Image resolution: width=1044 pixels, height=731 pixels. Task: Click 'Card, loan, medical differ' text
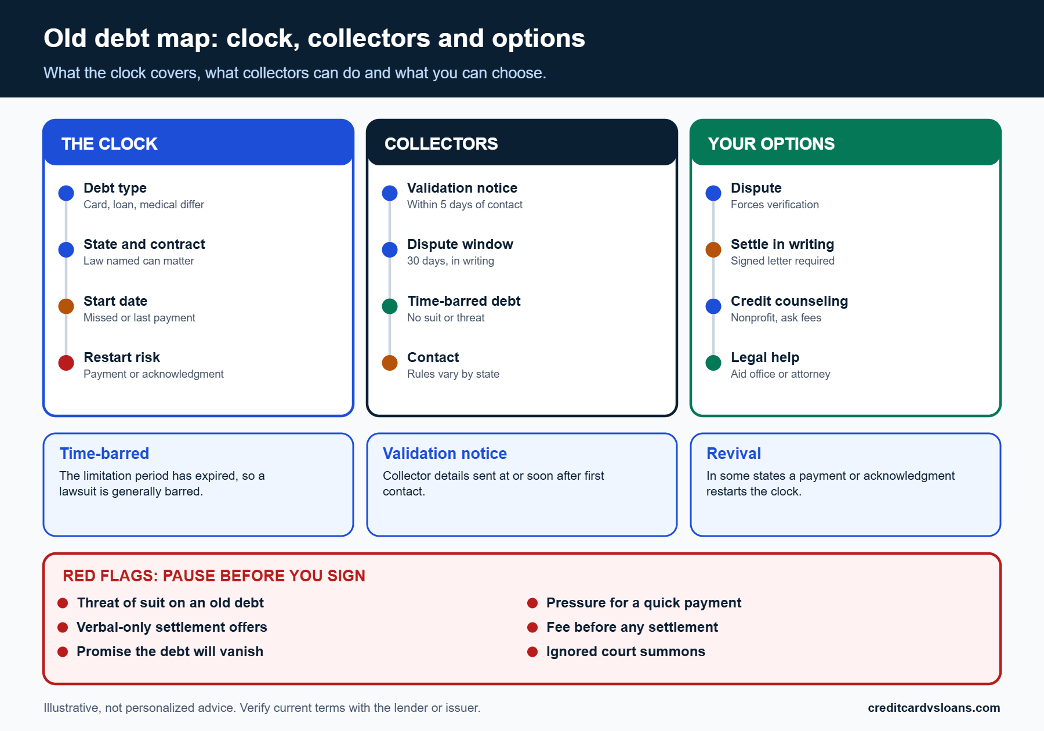click(x=144, y=205)
